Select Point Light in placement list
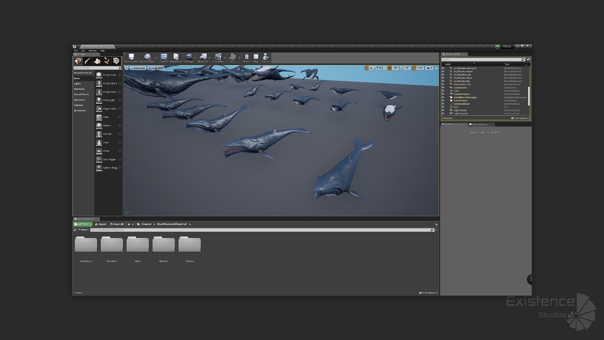Screen dimensions: 604x340 [x=109, y=100]
